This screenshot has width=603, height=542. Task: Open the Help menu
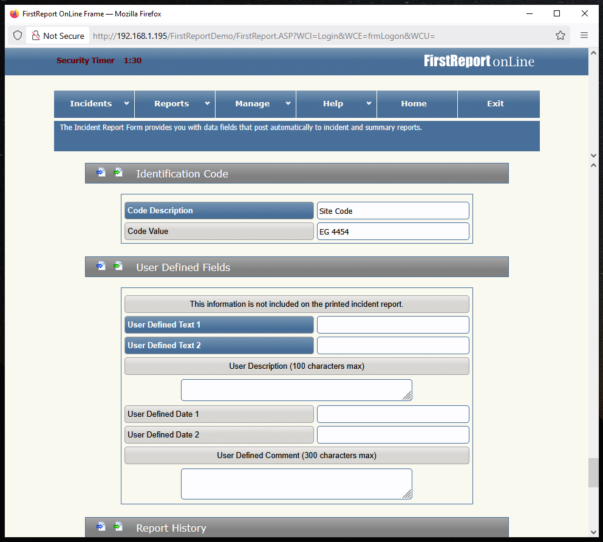point(336,104)
